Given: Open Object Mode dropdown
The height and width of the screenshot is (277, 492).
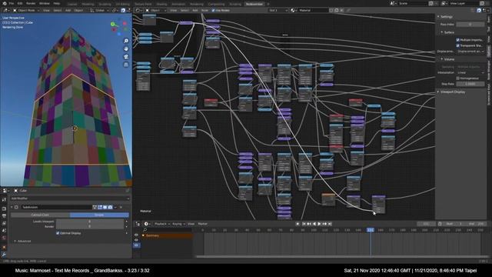Looking at the screenshot, I should [26, 10].
